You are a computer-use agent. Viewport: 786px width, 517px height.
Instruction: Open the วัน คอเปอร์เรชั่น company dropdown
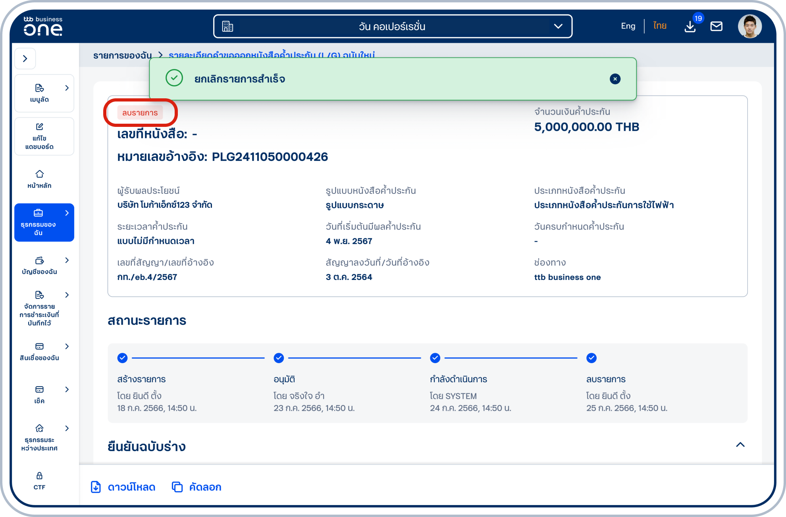point(393,27)
